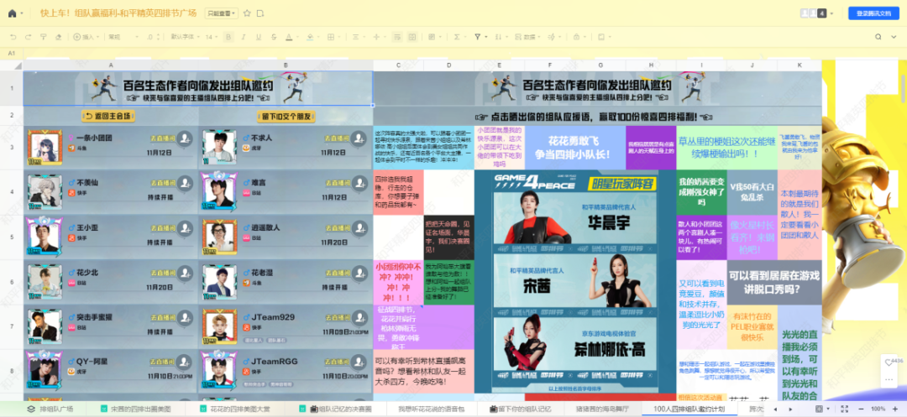Click the lock protection icon
Image resolution: width=907 pixels, height=417 pixels.
575,37
